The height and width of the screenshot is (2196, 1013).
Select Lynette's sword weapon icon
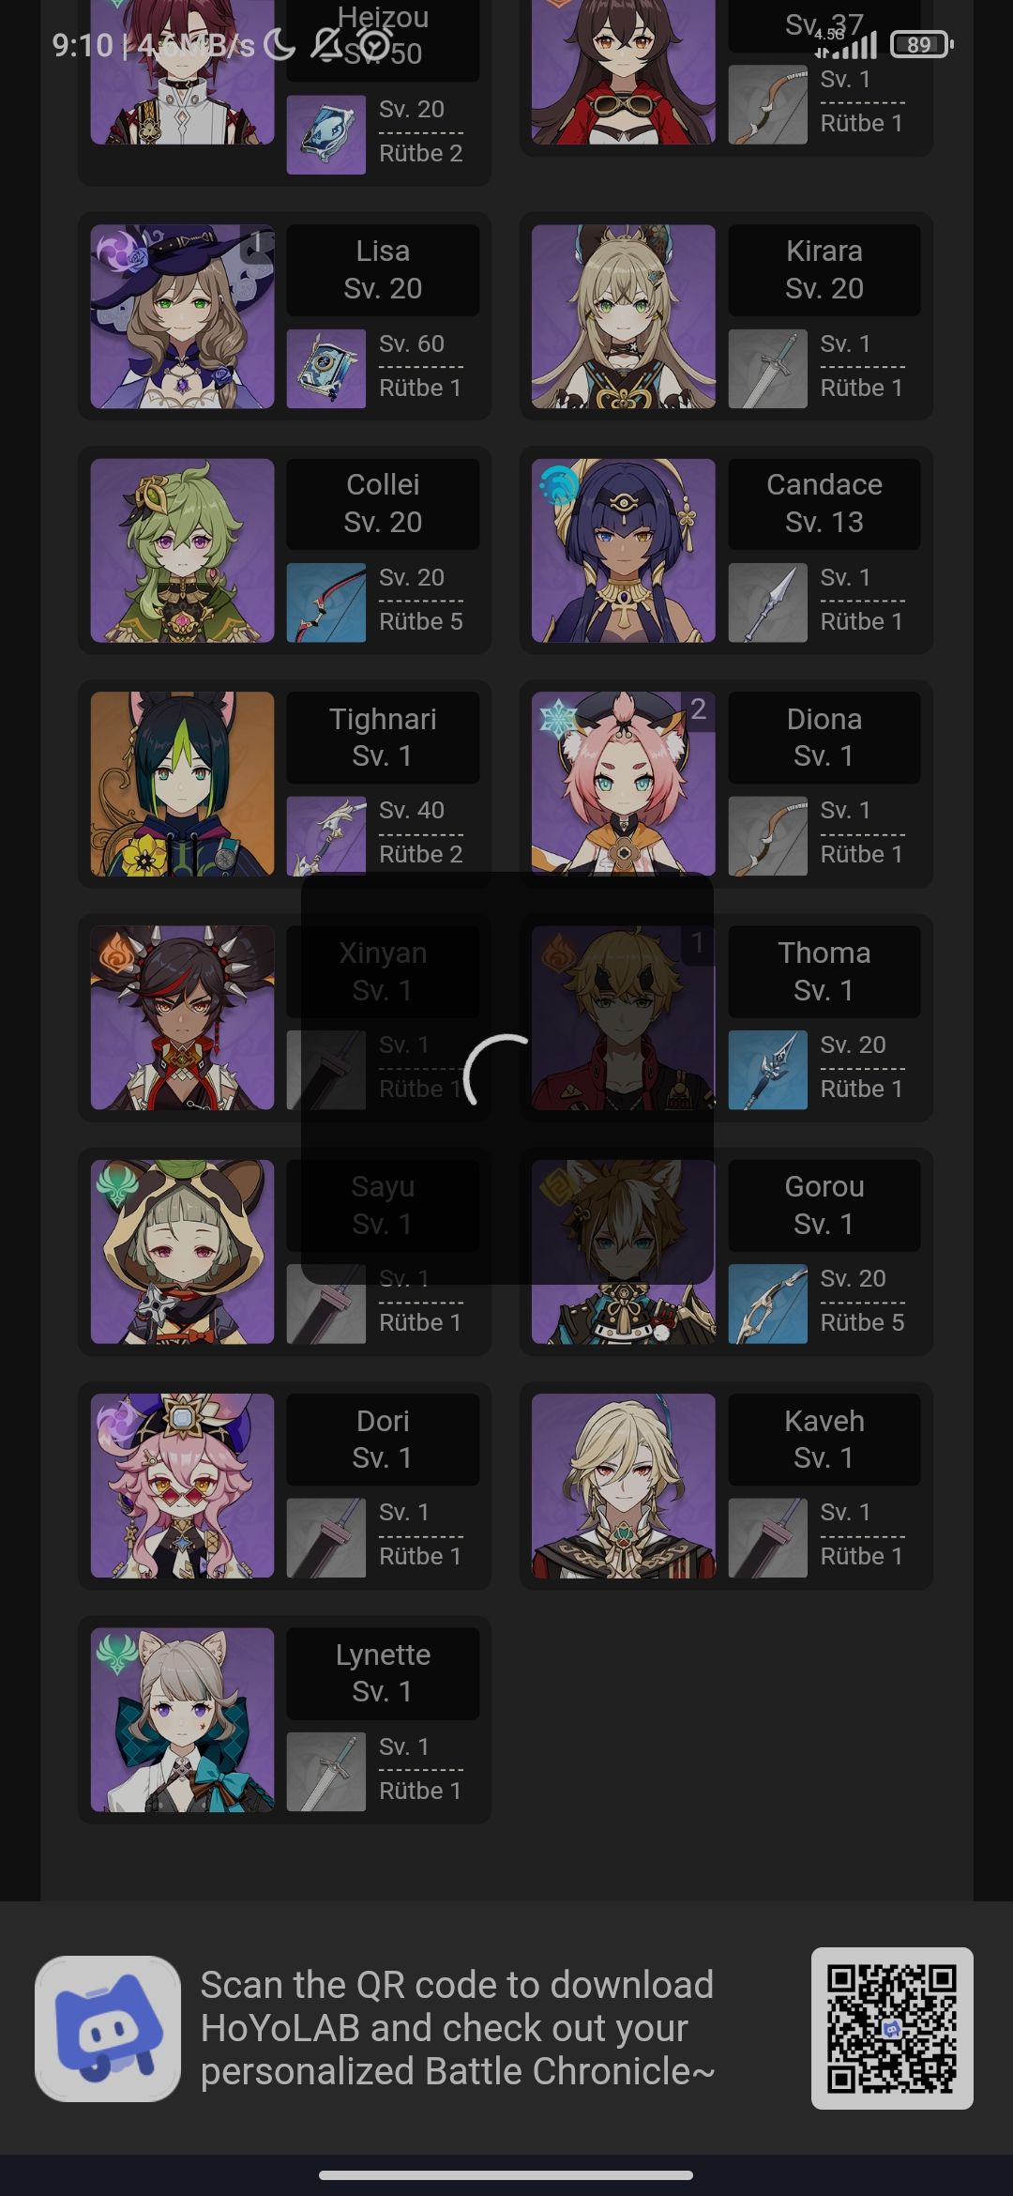click(325, 1772)
